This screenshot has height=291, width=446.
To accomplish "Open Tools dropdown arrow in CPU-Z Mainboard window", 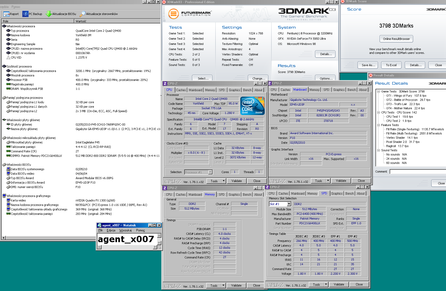I will (328, 181).
